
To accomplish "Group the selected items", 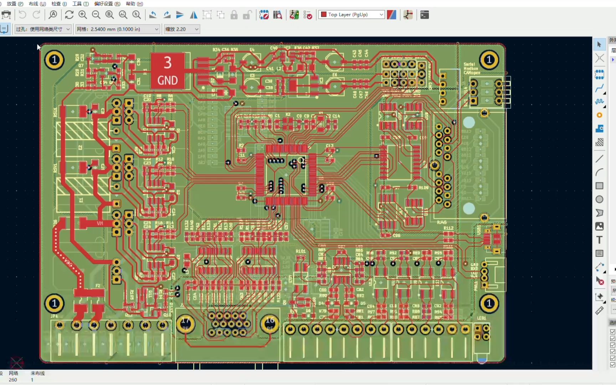I will click(x=207, y=15).
